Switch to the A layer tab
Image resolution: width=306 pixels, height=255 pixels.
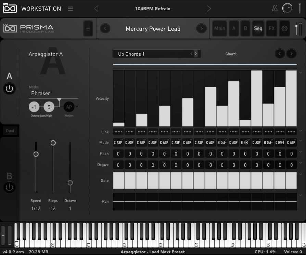pos(234,28)
